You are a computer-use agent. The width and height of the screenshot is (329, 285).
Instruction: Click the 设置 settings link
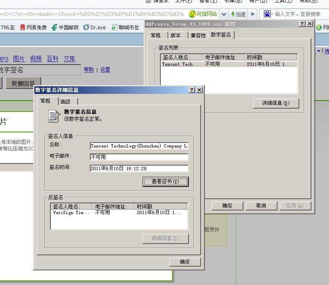[105, 70]
